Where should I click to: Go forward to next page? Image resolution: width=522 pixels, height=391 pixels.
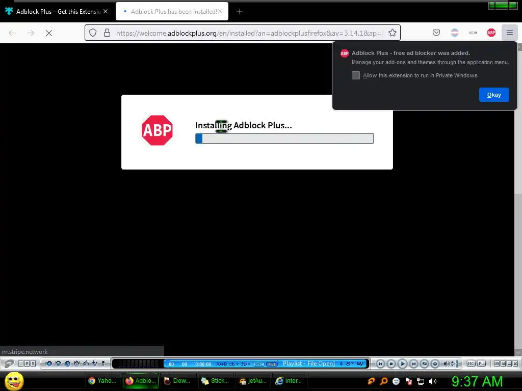(x=31, y=33)
